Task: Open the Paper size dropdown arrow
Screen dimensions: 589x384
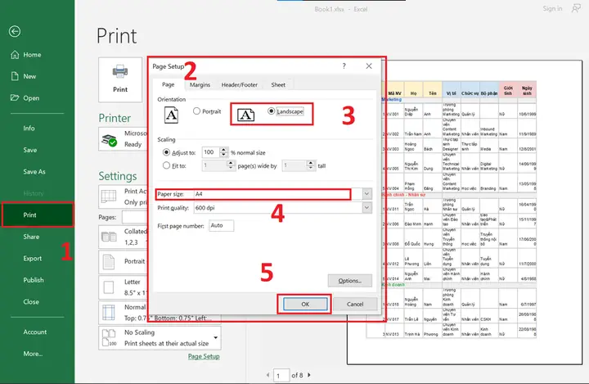Action: coord(366,194)
